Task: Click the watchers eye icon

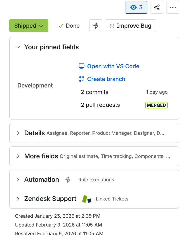Action: pos(133,7)
